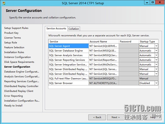Open Startup Type dropdown for SQL Server Browser

tap(156, 83)
